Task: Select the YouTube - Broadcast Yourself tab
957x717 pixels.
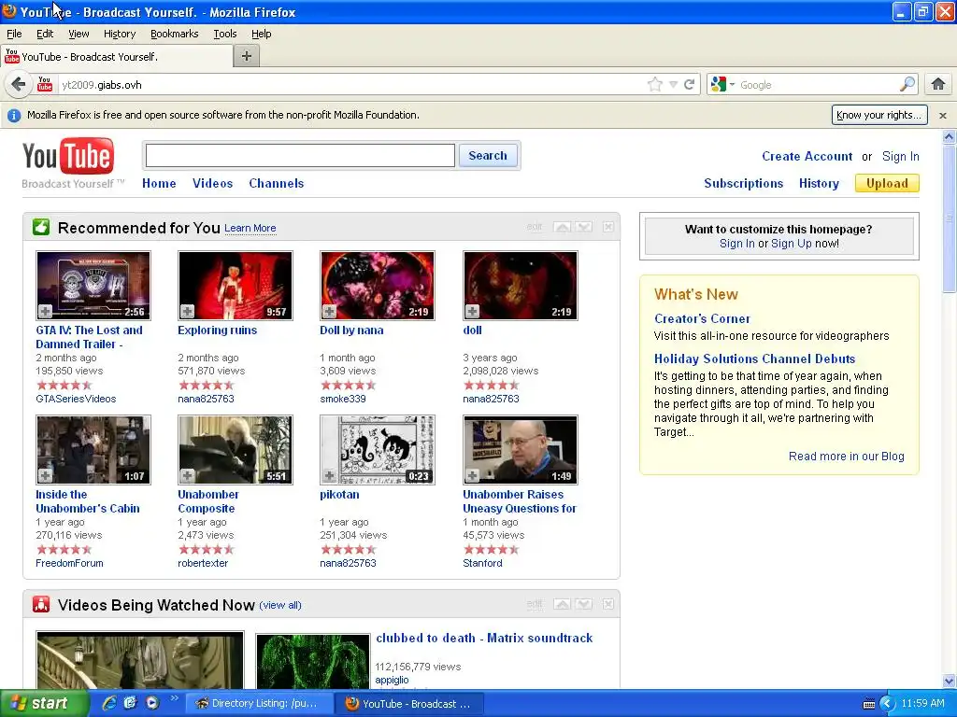Action: [117, 57]
